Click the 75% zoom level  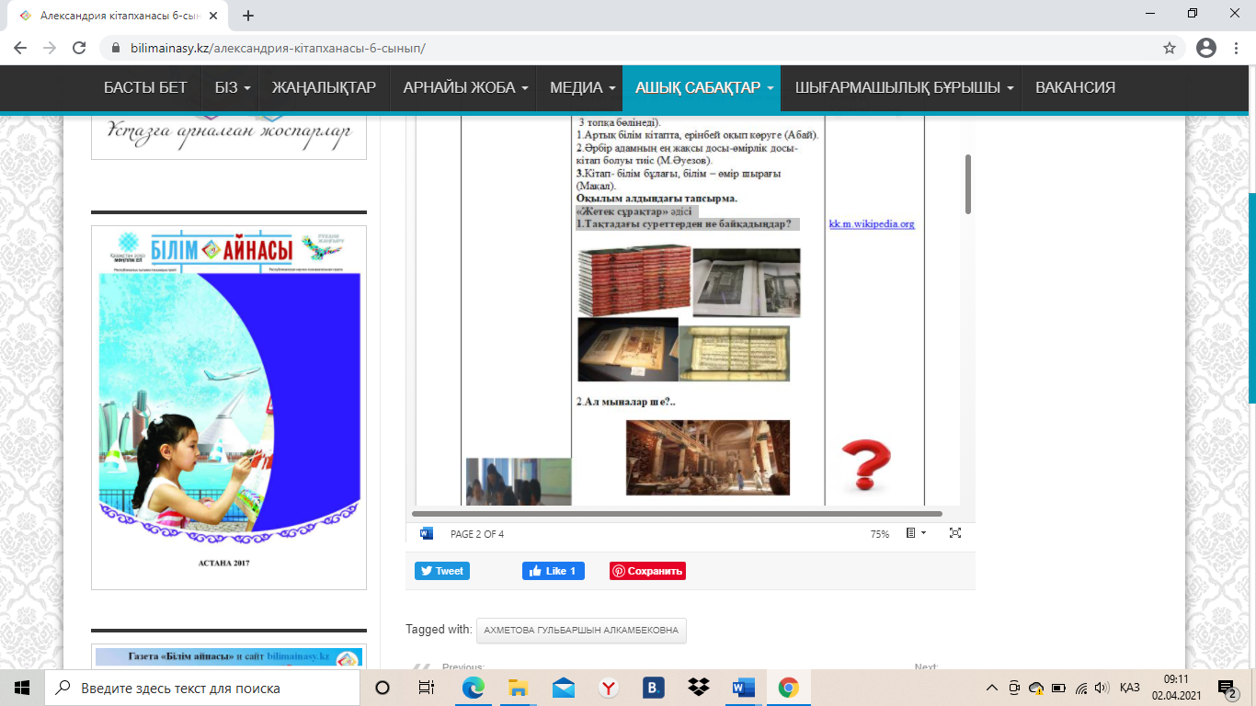pyautogui.click(x=880, y=534)
